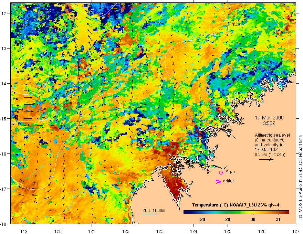Click longitude axis label '127'
303x234 pixels.
point(296,231)
